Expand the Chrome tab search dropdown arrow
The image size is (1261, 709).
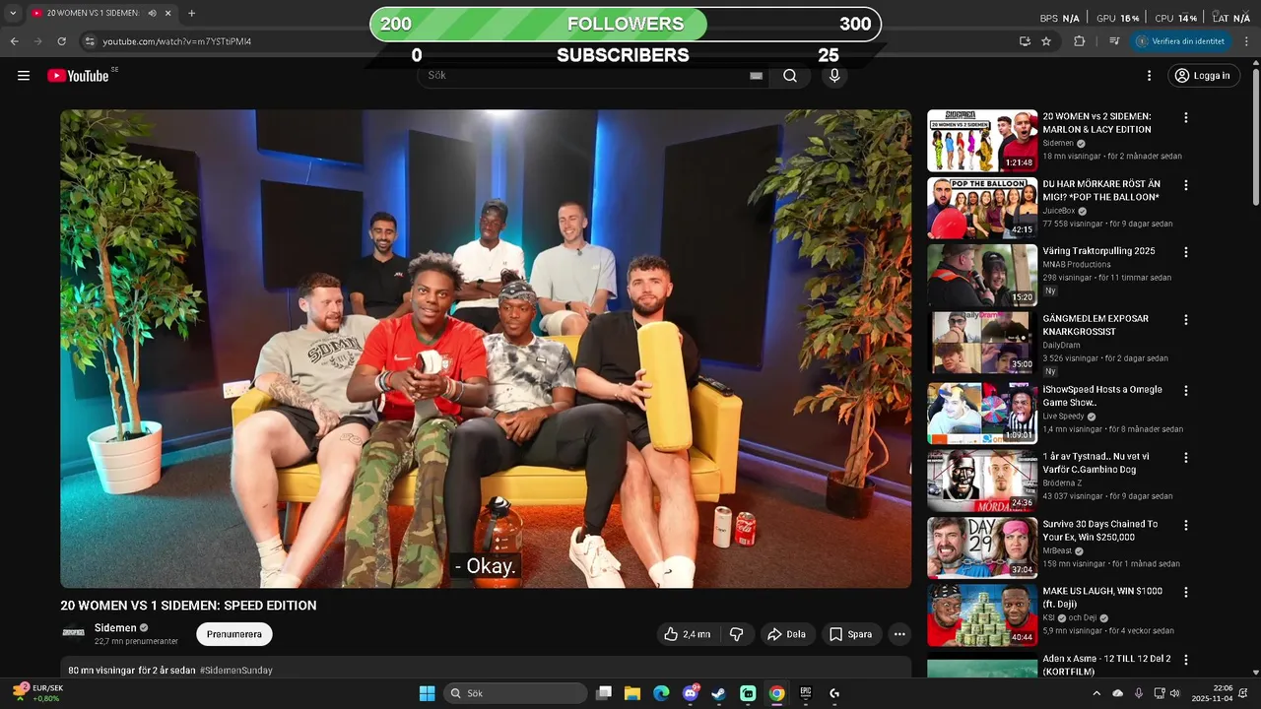click(13, 14)
